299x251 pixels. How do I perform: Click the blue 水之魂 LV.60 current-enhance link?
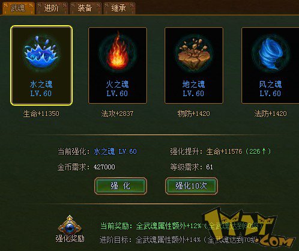115,151
